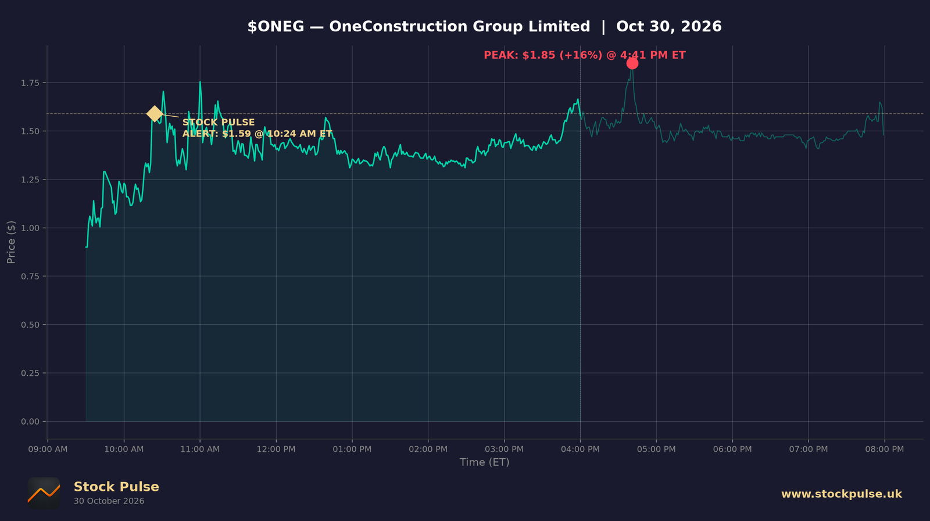Click the '04:00 PM' x-axis tick label

580,450
